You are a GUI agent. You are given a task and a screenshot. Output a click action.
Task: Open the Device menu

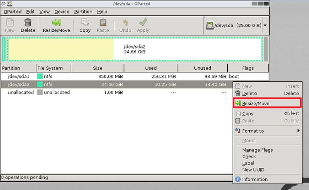[62, 12]
